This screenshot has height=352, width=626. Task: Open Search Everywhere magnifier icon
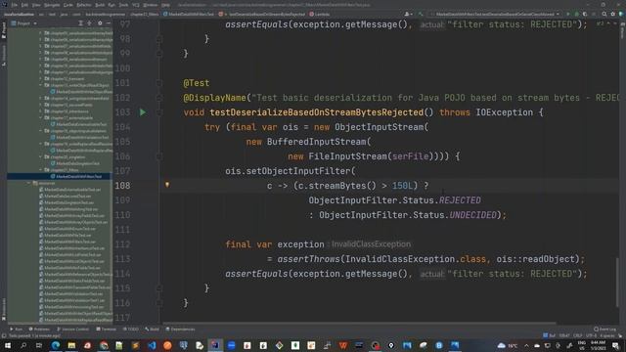click(604, 14)
